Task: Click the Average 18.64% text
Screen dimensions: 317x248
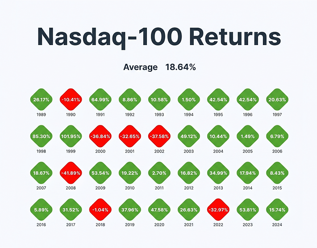Action: click(x=159, y=67)
